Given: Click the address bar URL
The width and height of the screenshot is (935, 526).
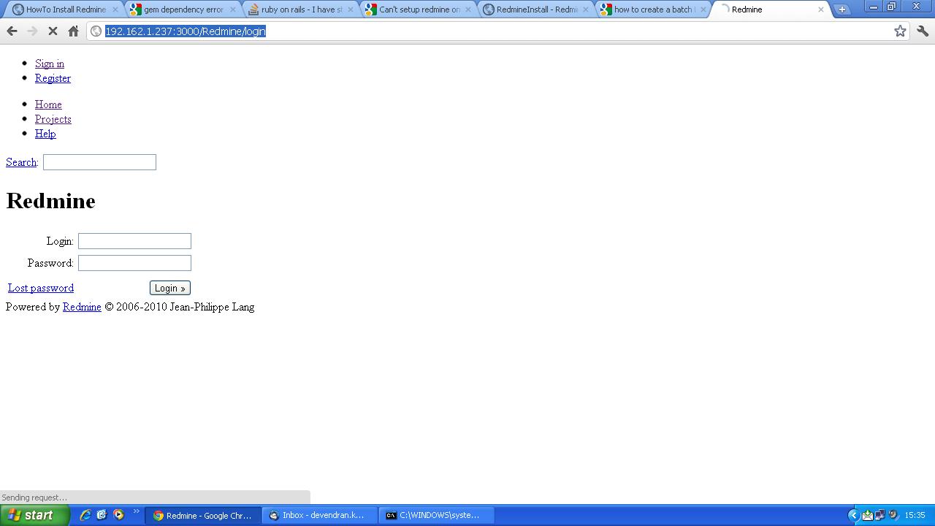Looking at the screenshot, I should [186, 31].
